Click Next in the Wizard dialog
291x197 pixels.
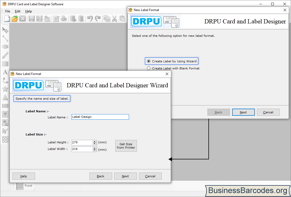(x=126, y=176)
